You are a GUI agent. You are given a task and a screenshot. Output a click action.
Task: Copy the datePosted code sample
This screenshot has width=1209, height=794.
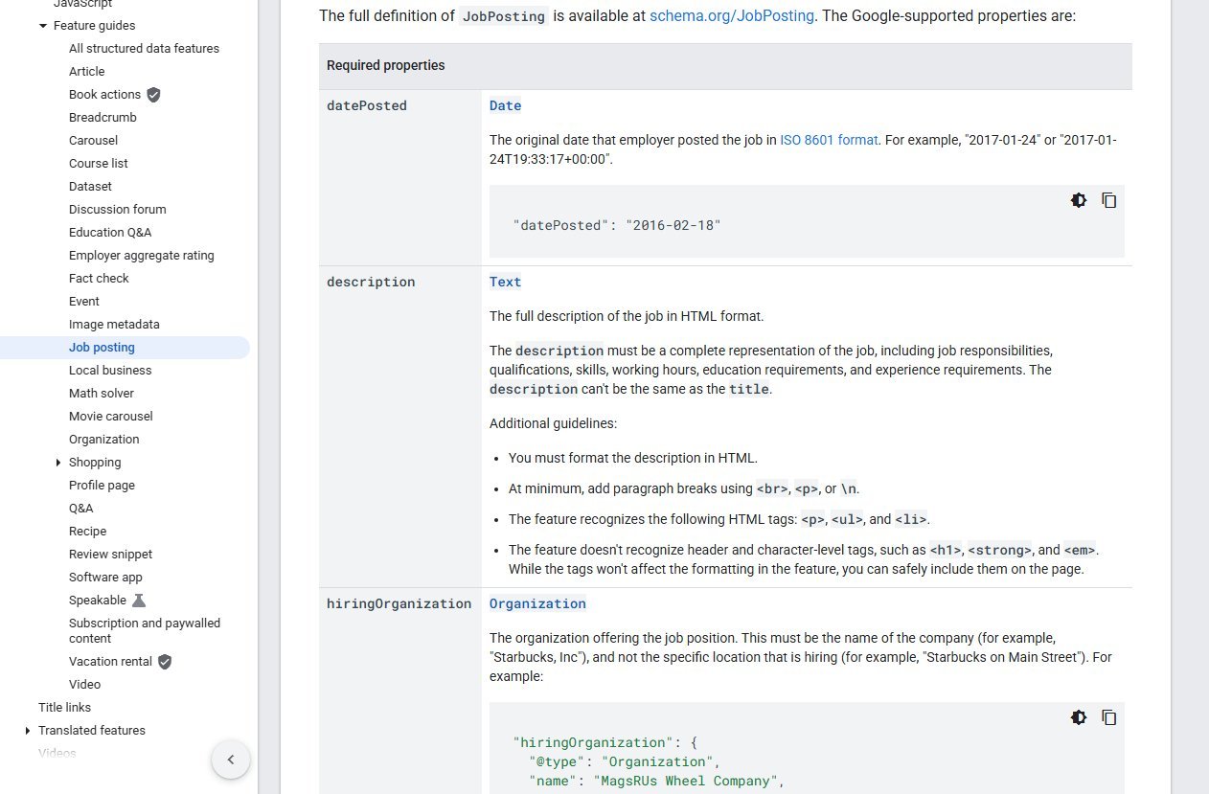pyautogui.click(x=1109, y=200)
